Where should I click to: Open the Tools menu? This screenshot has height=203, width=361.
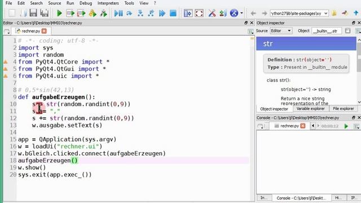tap(129, 3)
